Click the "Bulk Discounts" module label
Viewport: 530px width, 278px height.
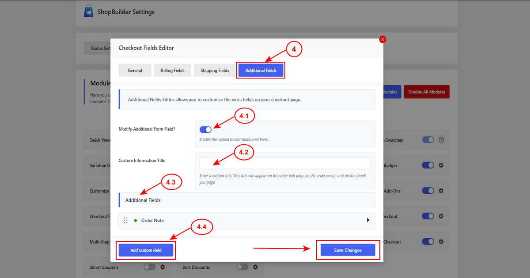point(196,267)
